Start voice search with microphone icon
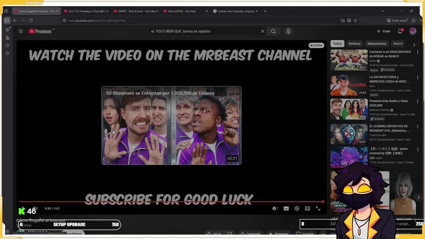Viewport: 425px width, 239px height. point(288,31)
